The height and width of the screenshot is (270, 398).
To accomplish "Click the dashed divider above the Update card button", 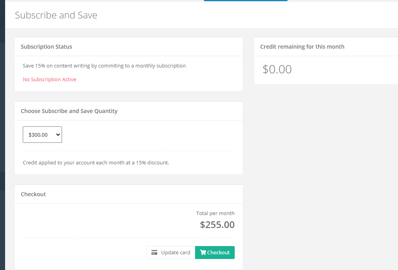I will (129, 238).
